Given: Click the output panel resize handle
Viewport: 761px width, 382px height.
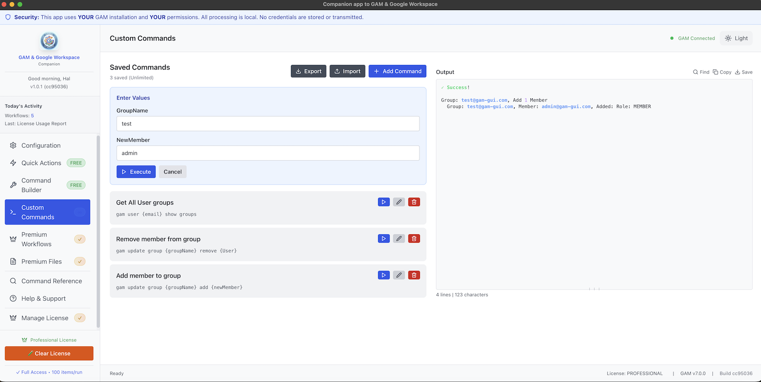Looking at the screenshot, I should [594, 289].
